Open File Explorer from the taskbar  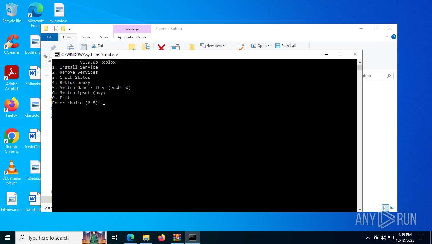tap(146, 238)
